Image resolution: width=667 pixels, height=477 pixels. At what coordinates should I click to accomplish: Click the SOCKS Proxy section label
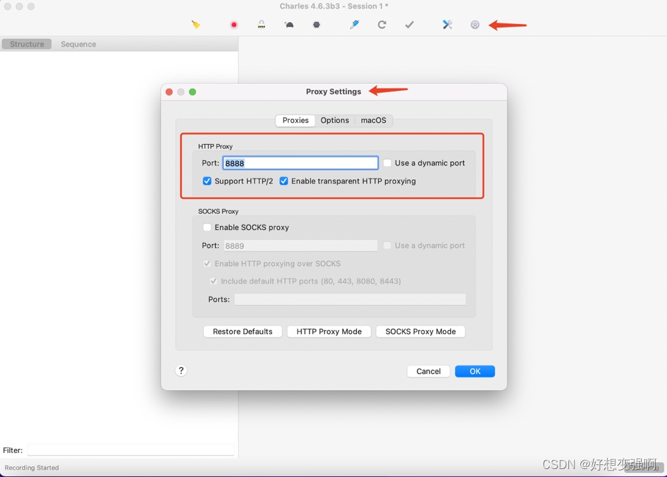point(218,211)
